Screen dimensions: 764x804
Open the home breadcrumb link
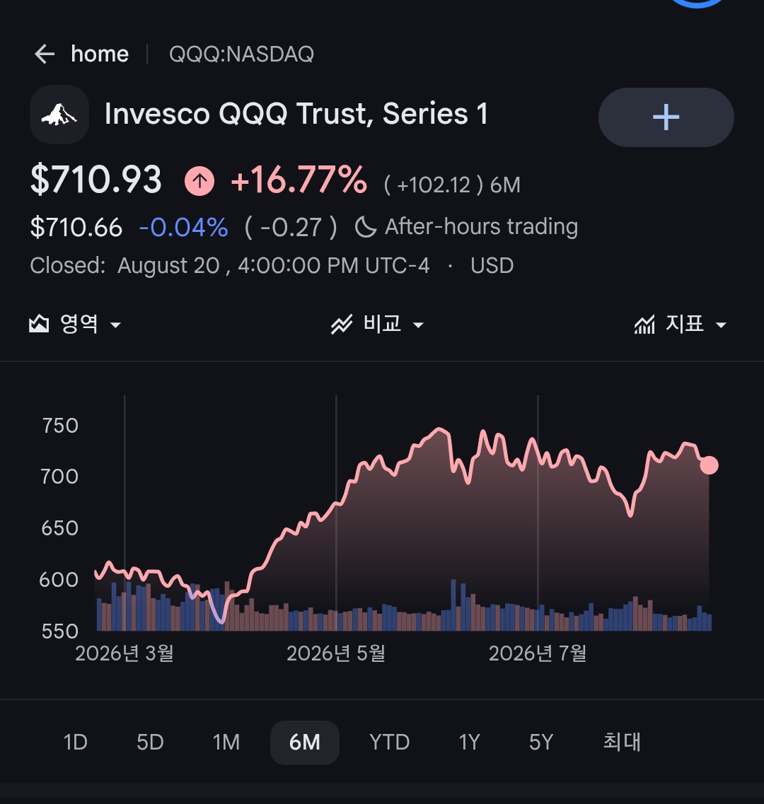point(100,54)
